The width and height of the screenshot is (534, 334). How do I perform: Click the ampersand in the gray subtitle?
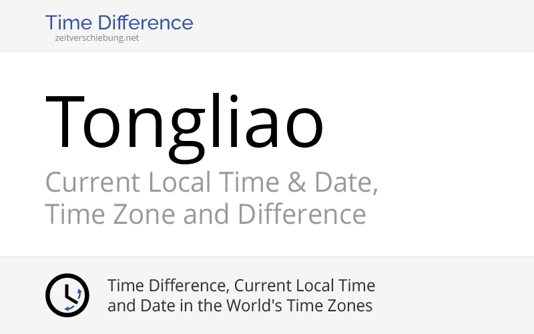pos(296,182)
